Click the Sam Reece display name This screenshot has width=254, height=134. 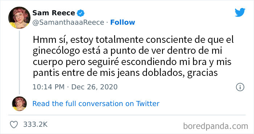tap(54, 13)
